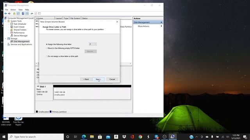Click the NTFS folder path input field
The width and height of the screenshot is (250, 140).
point(66,51)
